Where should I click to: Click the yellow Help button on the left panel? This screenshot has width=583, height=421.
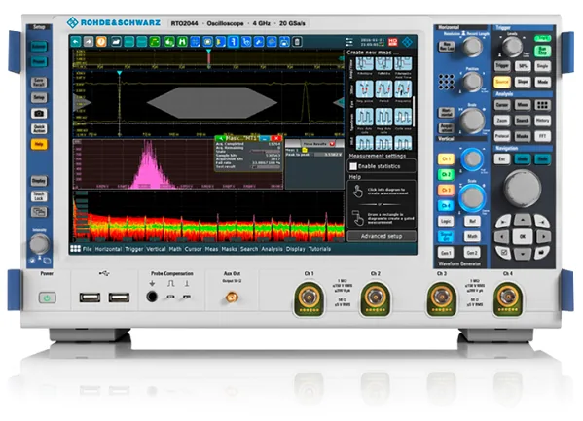[39, 144]
